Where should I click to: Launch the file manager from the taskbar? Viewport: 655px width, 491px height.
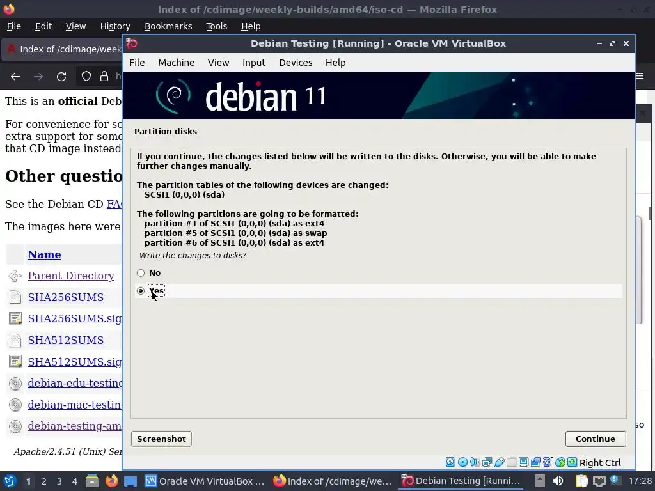click(x=92, y=481)
